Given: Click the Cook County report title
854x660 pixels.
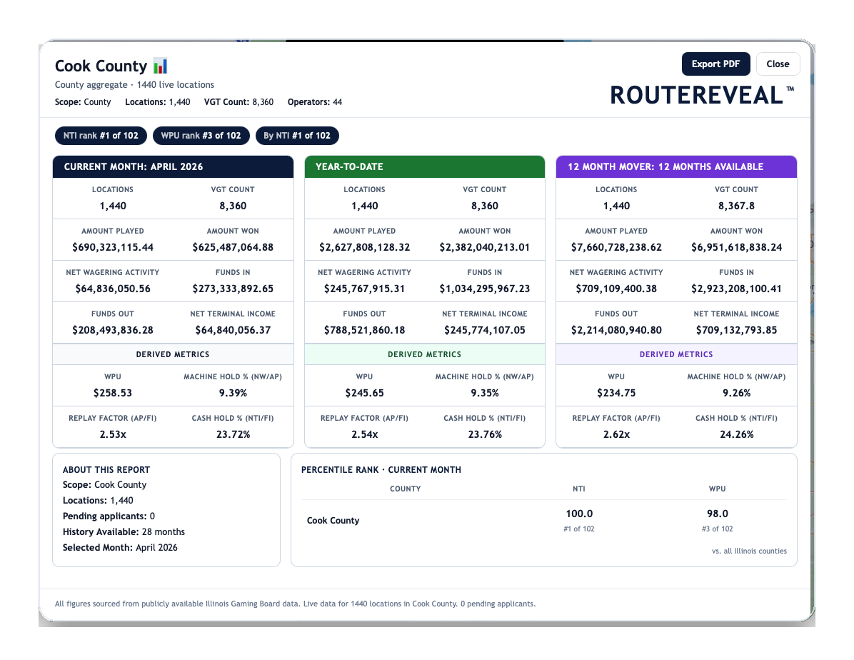Looking at the screenshot, I should click(101, 66).
